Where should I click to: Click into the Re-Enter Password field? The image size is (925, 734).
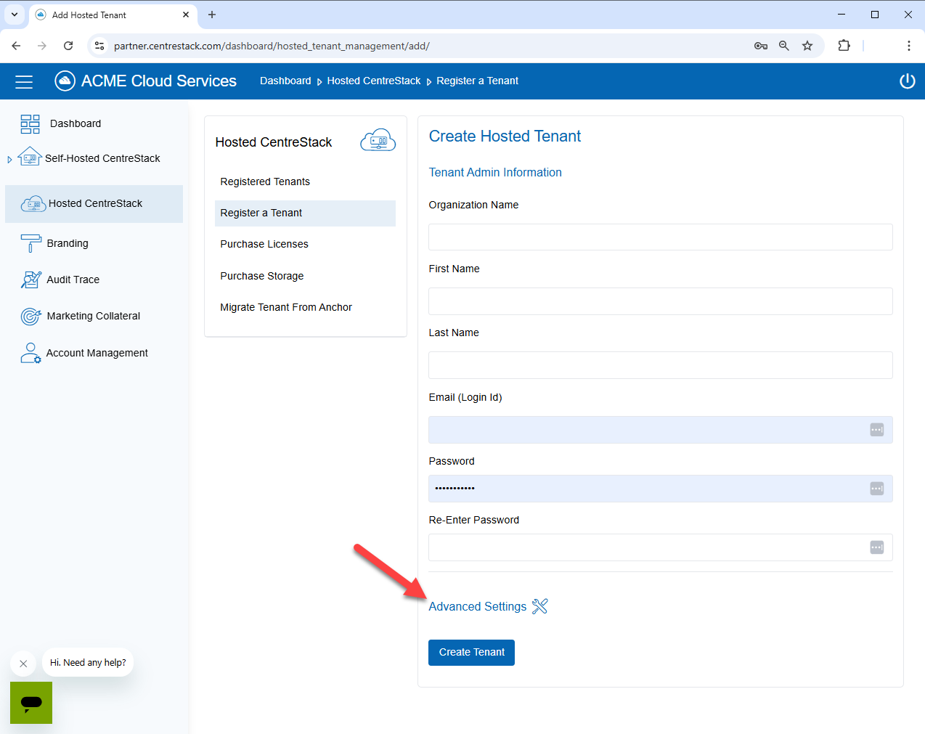click(646, 547)
